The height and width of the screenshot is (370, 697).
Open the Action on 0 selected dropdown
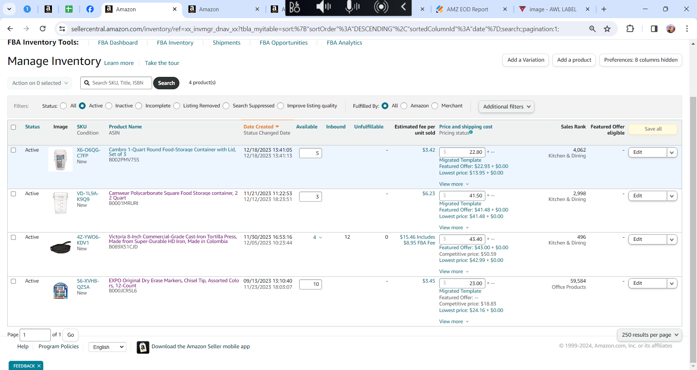tap(40, 83)
